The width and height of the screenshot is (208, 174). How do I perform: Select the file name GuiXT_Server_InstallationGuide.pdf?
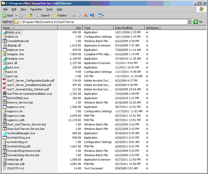click(x=29, y=85)
